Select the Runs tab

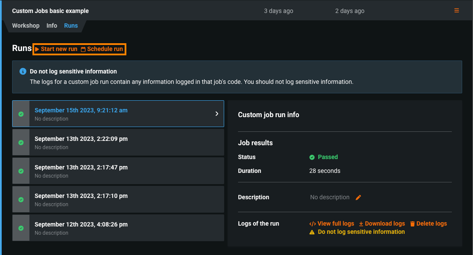(71, 25)
